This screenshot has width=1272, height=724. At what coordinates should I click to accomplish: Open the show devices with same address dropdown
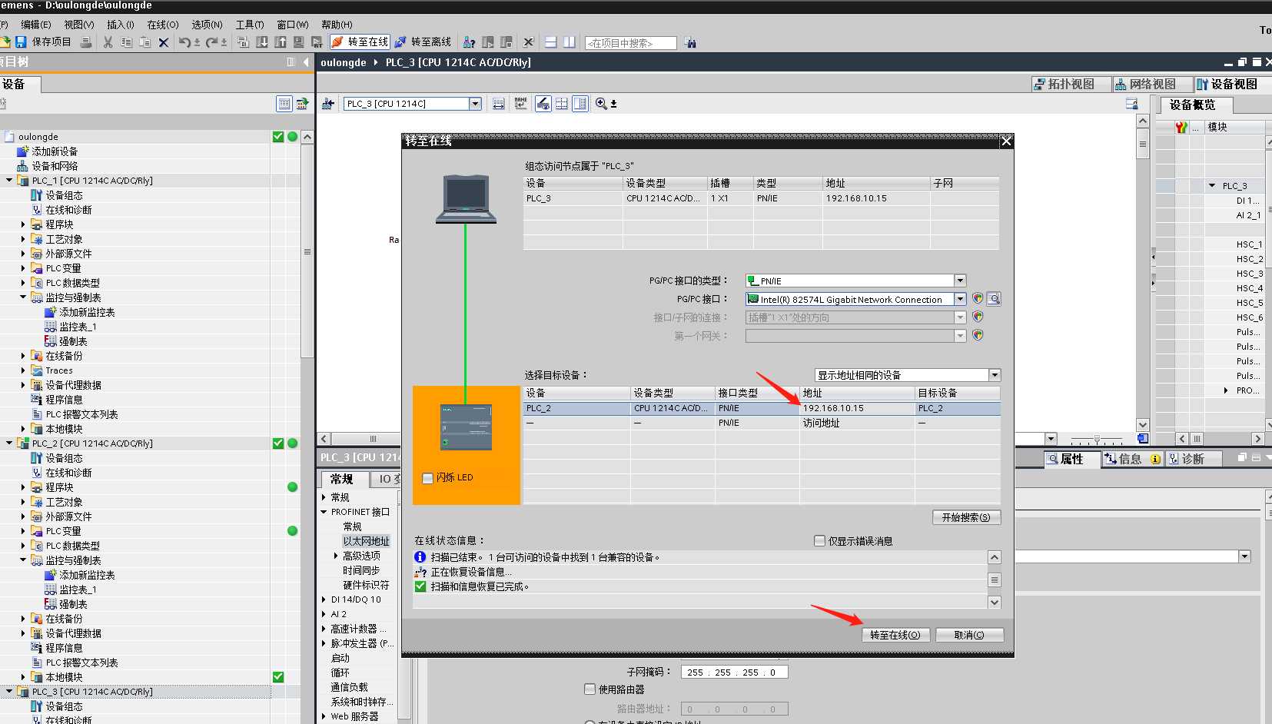[995, 375]
